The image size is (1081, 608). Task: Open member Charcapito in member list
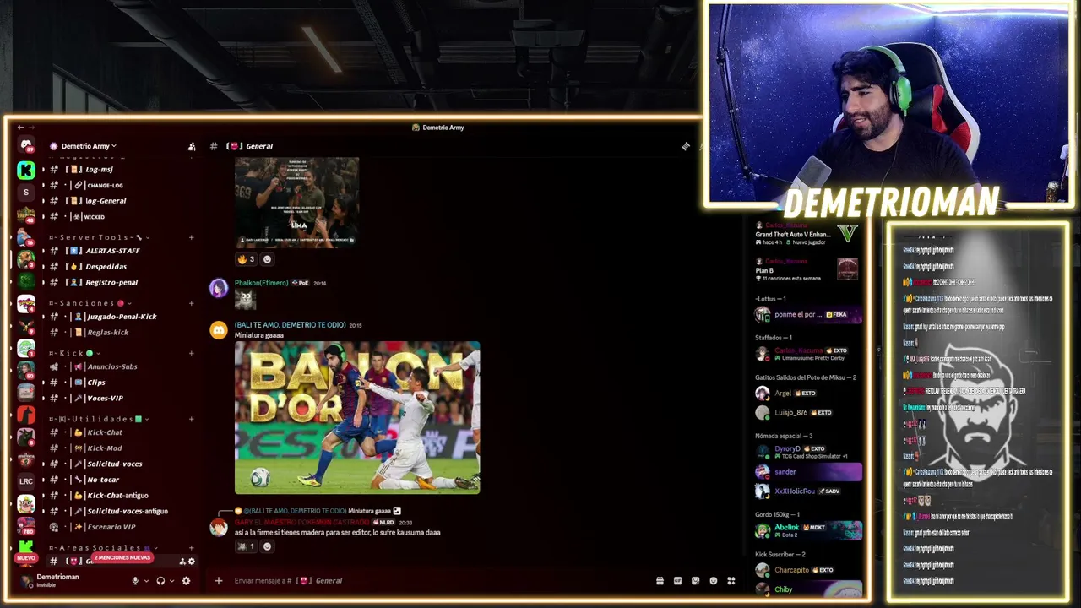[808, 570]
